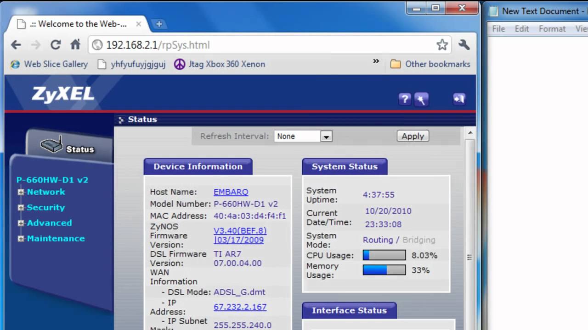Open a new browser tab
This screenshot has width=588, height=330.
pos(159,24)
